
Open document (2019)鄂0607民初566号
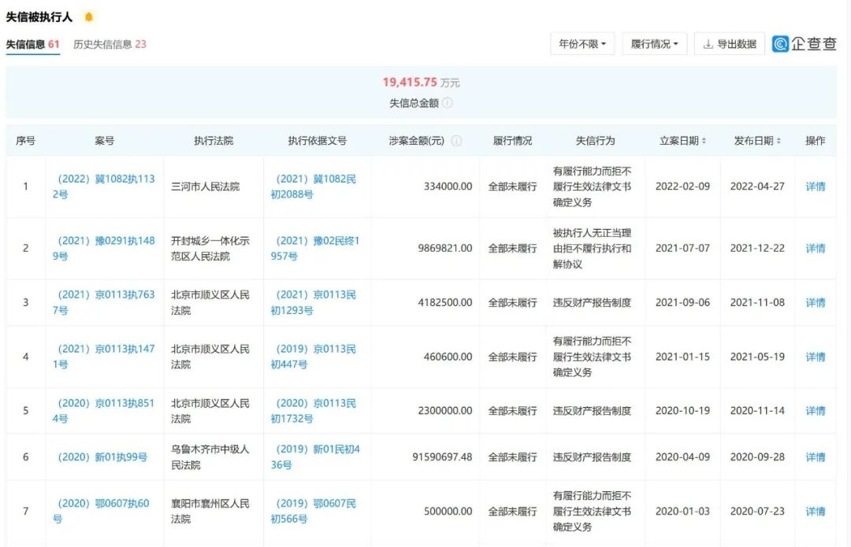click(314, 512)
